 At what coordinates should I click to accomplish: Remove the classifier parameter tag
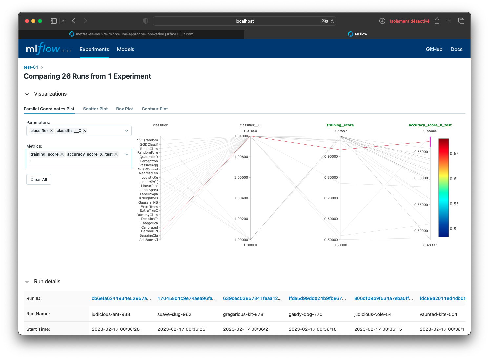pos(51,131)
